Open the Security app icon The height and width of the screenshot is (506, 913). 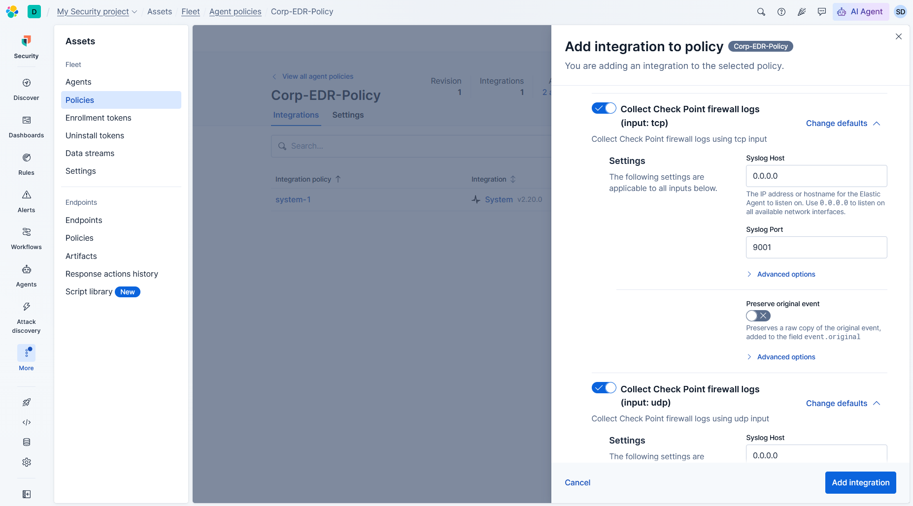point(26,47)
